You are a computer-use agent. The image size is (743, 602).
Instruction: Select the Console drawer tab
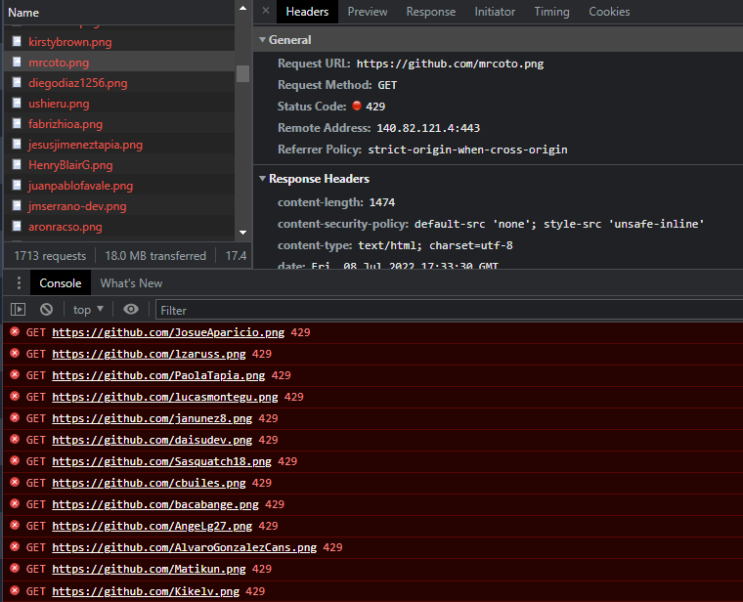pyautogui.click(x=61, y=283)
